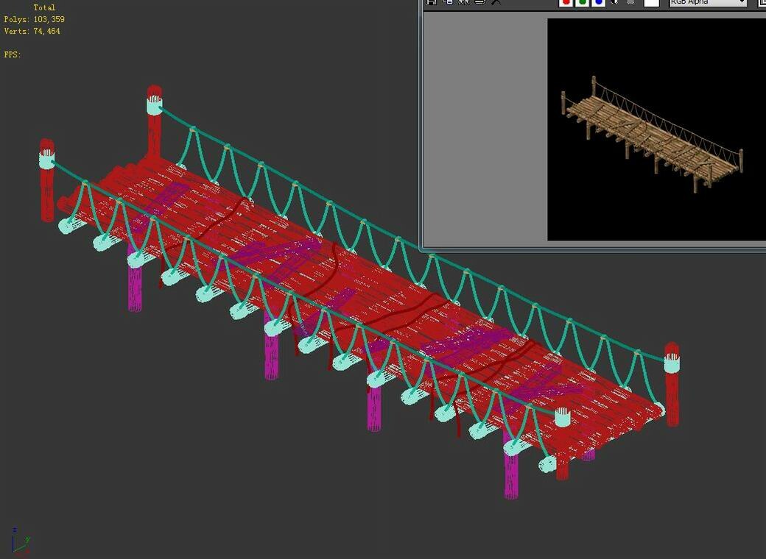This screenshot has height=559, width=766.
Task: Toggle the blue channel button
Action: point(598,2)
